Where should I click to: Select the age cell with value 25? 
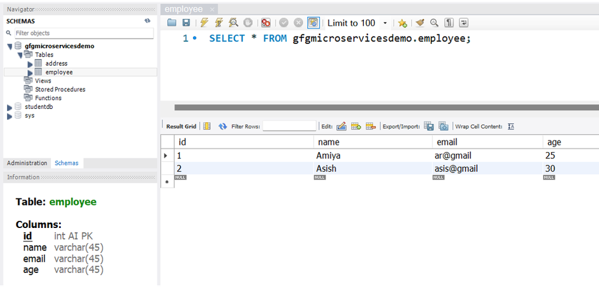tap(571, 155)
